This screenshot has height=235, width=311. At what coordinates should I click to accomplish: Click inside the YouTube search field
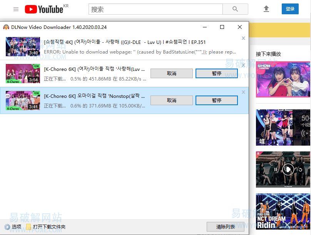[x=154, y=8]
